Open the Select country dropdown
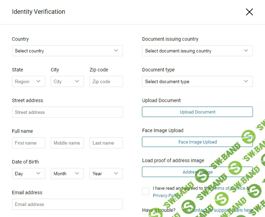 pyautogui.click(x=67, y=51)
